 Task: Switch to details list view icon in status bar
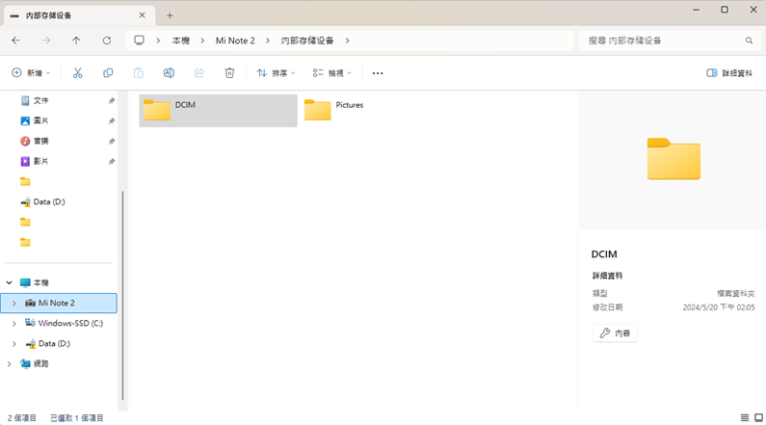(745, 417)
